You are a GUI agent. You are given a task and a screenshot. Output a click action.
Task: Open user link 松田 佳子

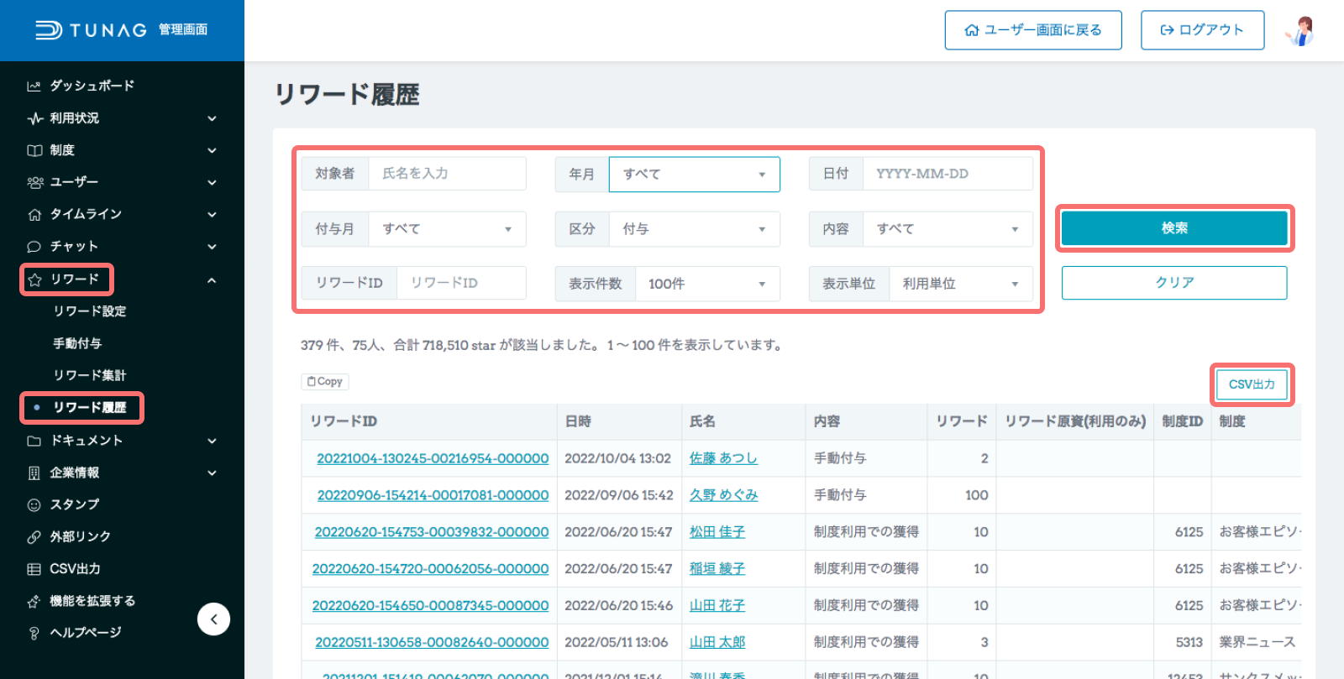(x=717, y=532)
